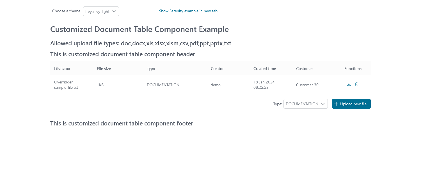Click Upload new file button
This screenshot has width=421, height=196.
tap(351, 104)
